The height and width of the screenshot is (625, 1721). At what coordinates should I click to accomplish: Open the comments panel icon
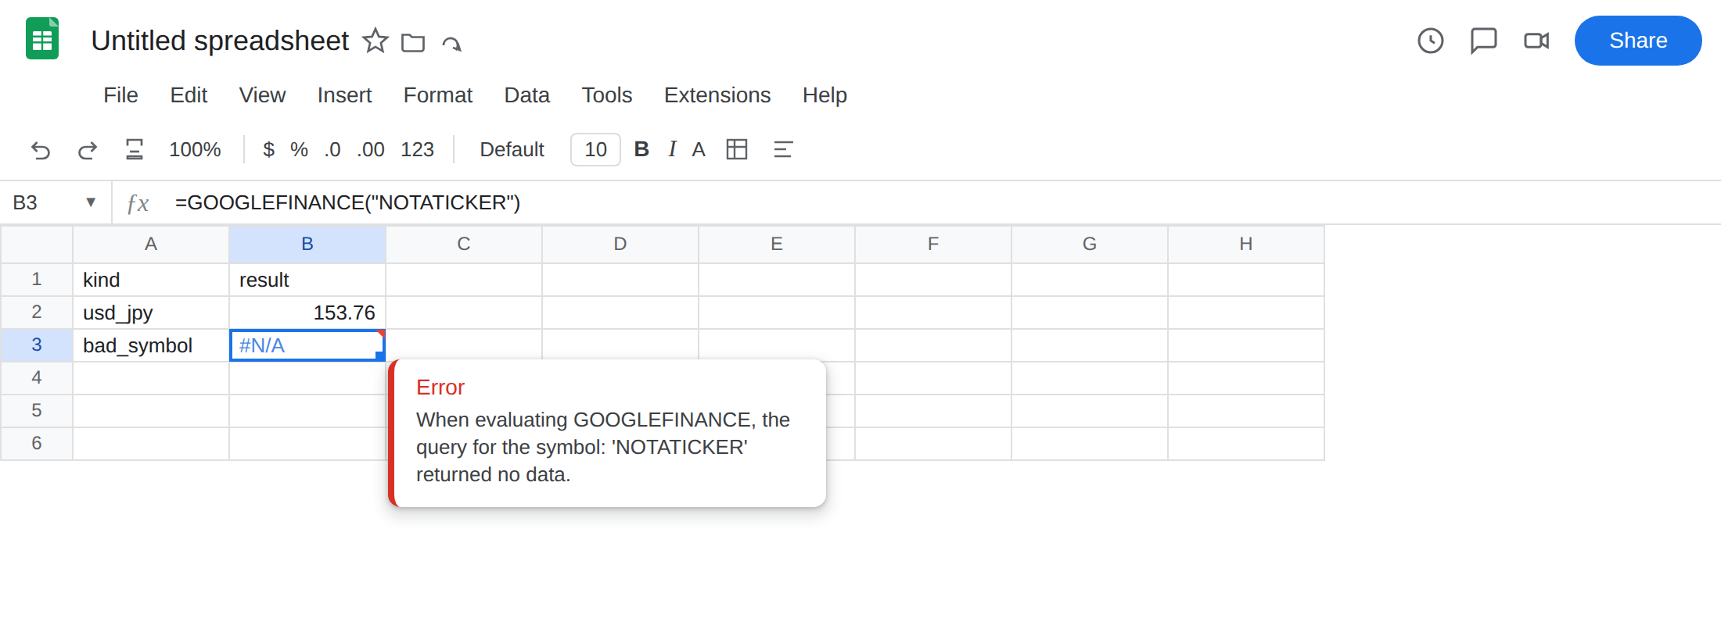coord(1483,41)
